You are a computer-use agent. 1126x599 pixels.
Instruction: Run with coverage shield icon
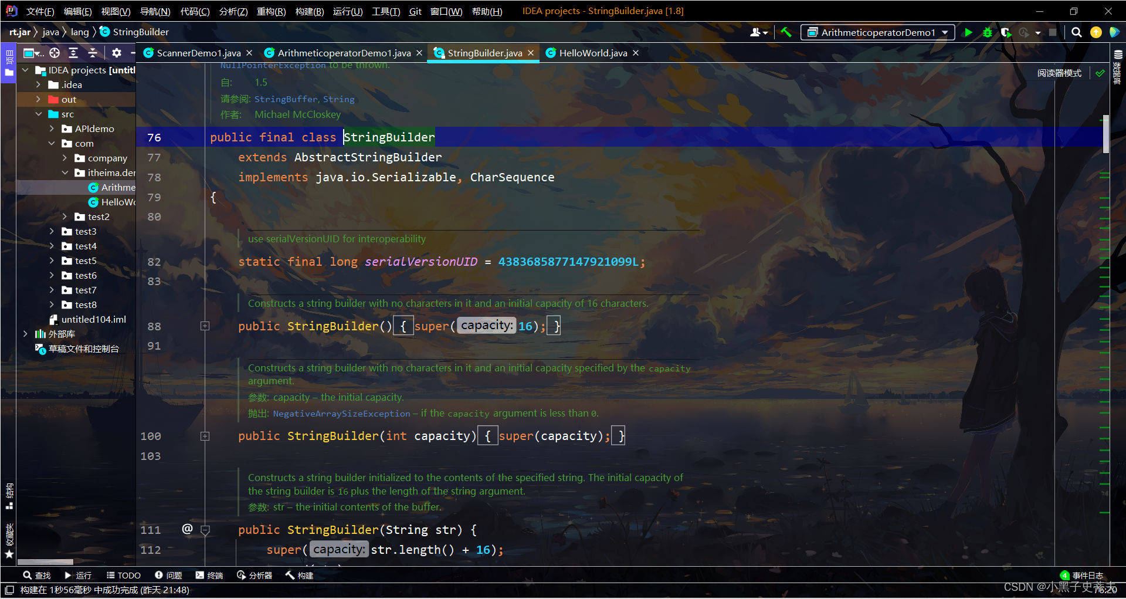point(1006,32)
